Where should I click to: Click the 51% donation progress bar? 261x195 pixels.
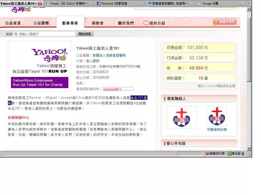pos(118,89)
